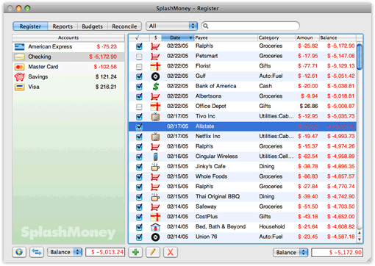Click the phone icon on Cingular Wireless row
The width and height of the screenshot is (375, 266).
pos(155,157)
